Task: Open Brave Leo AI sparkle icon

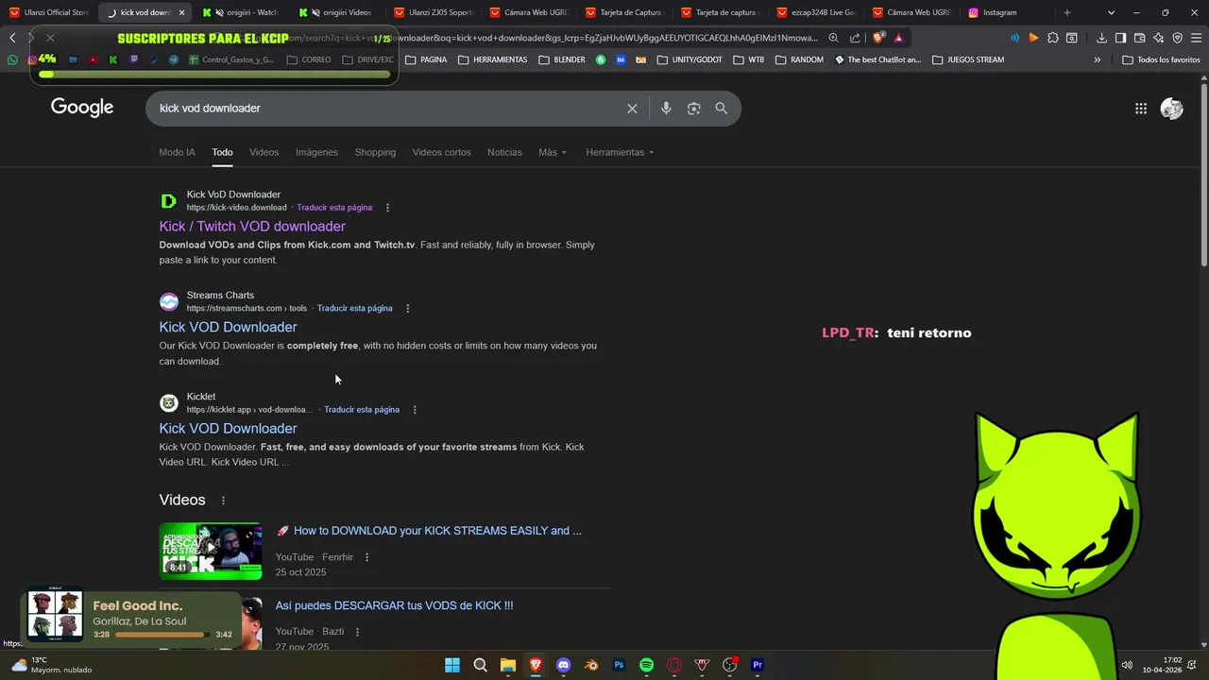Action: point(1158,38)
